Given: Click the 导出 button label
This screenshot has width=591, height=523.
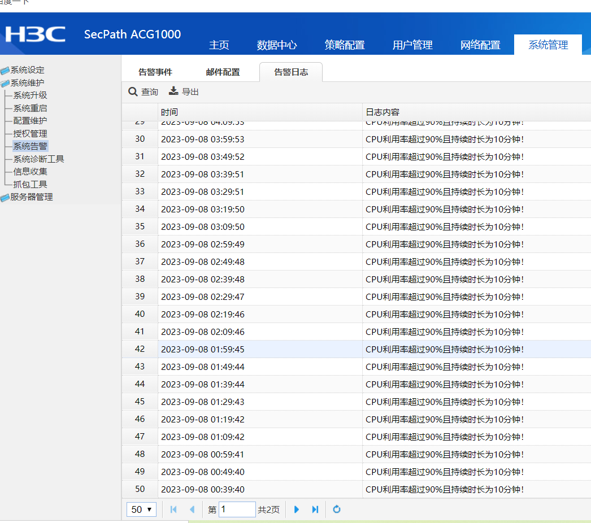Looking at the screenshot, I should (190, 92).
